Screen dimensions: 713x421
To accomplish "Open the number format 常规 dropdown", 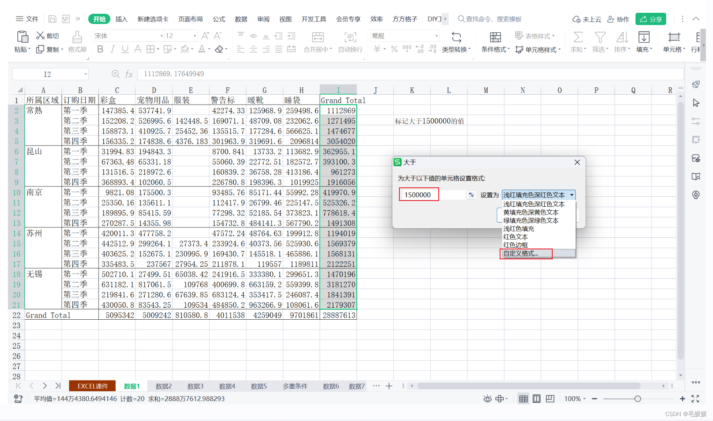I will pyautogui.click(x=436, y=36).
